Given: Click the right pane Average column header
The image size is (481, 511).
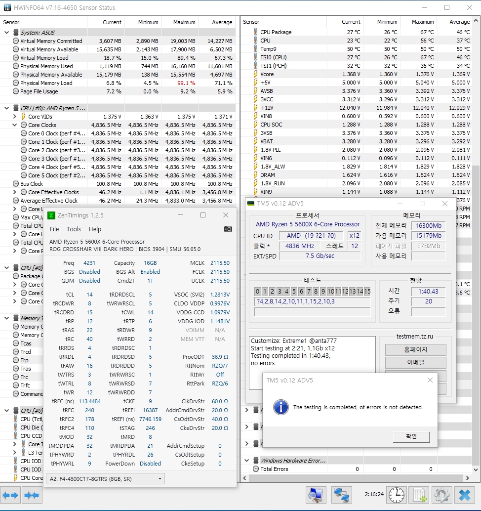Looking at the screenshot, I should click(x=455, y=22).
